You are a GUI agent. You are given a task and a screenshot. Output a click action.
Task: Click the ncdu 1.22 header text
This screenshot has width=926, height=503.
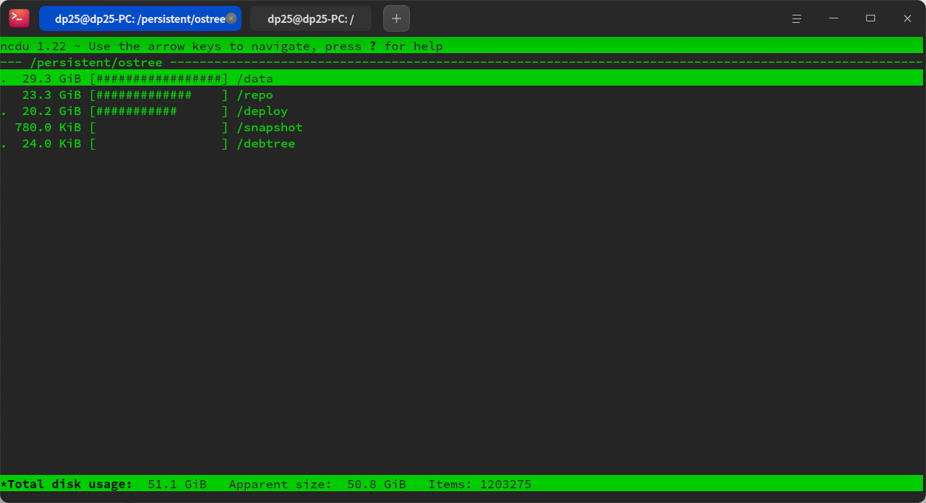(33, 46)
